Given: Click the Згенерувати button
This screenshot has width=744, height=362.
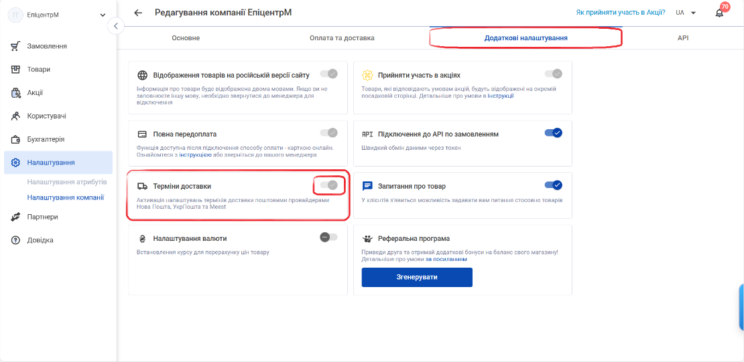Looking at the screenshot, I should (x=417, y=277).
